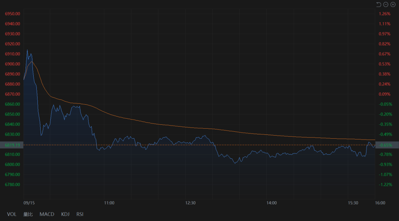This screenshot has height=221, width=399.
Task: Click the current price tag 6819.19
Action: [12, 145]
